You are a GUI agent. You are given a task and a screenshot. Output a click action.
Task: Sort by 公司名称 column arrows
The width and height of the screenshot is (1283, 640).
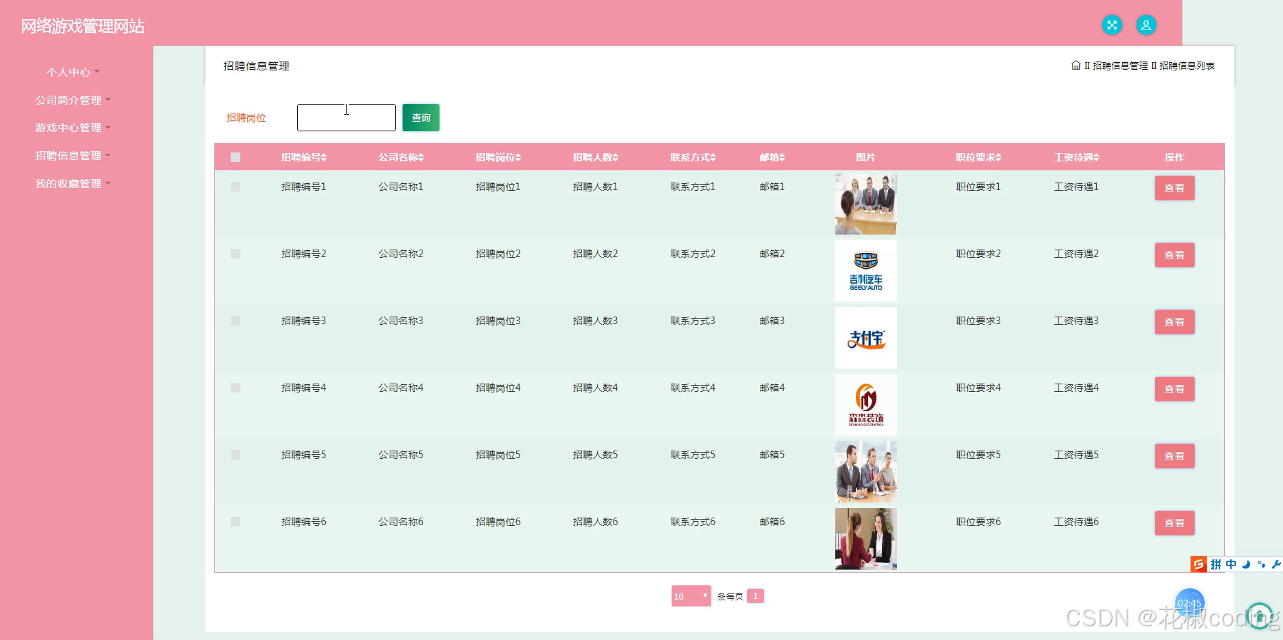(x=421, y=157)
